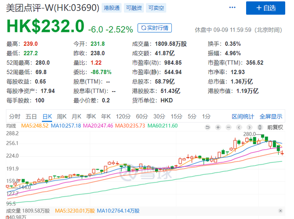Viewport: 294px width, 219px height.
Task: Toggle candlestick style icon
Action: pyautogui.click(x=260, y=127)
